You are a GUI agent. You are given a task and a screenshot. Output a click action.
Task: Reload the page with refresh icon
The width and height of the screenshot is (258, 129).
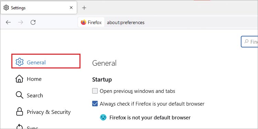tap(33, 22)
